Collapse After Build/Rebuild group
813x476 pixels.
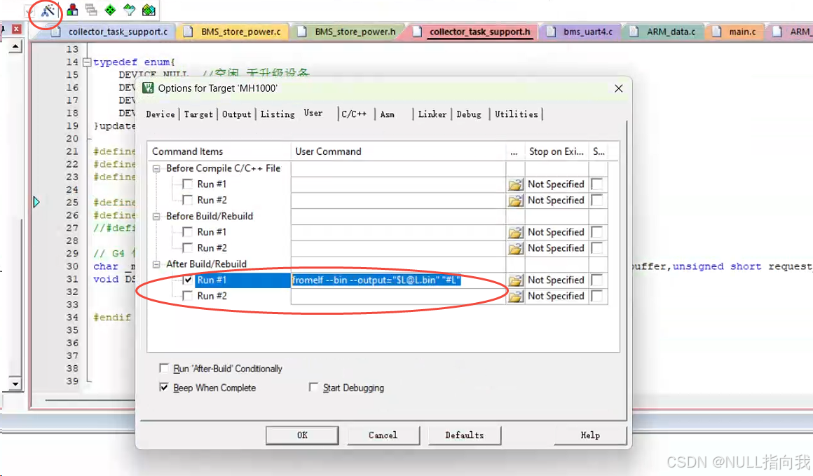coord(156,264)
